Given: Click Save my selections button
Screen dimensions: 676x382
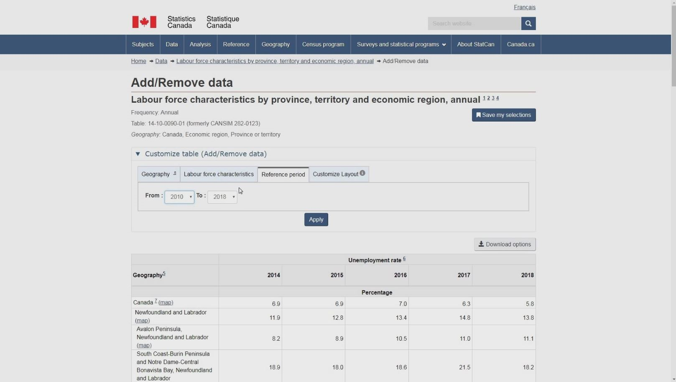Looking at the screenshot, I should click(x=503, y=115).
